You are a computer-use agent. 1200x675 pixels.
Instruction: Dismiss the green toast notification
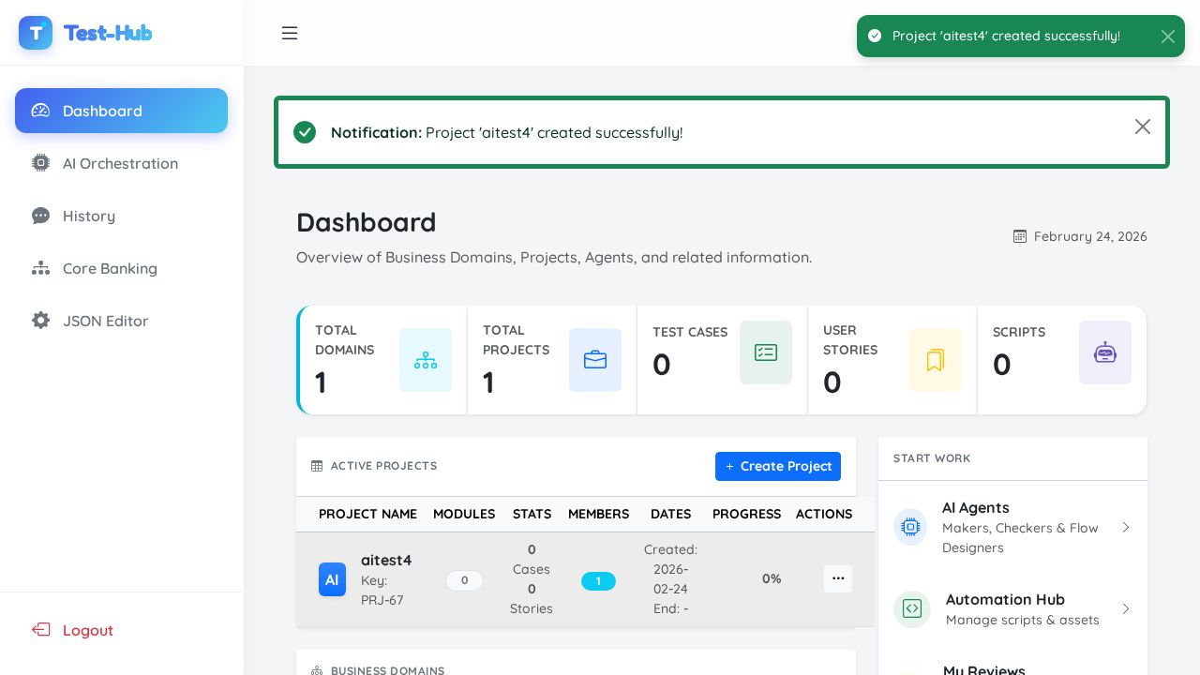coord(1167,37)
